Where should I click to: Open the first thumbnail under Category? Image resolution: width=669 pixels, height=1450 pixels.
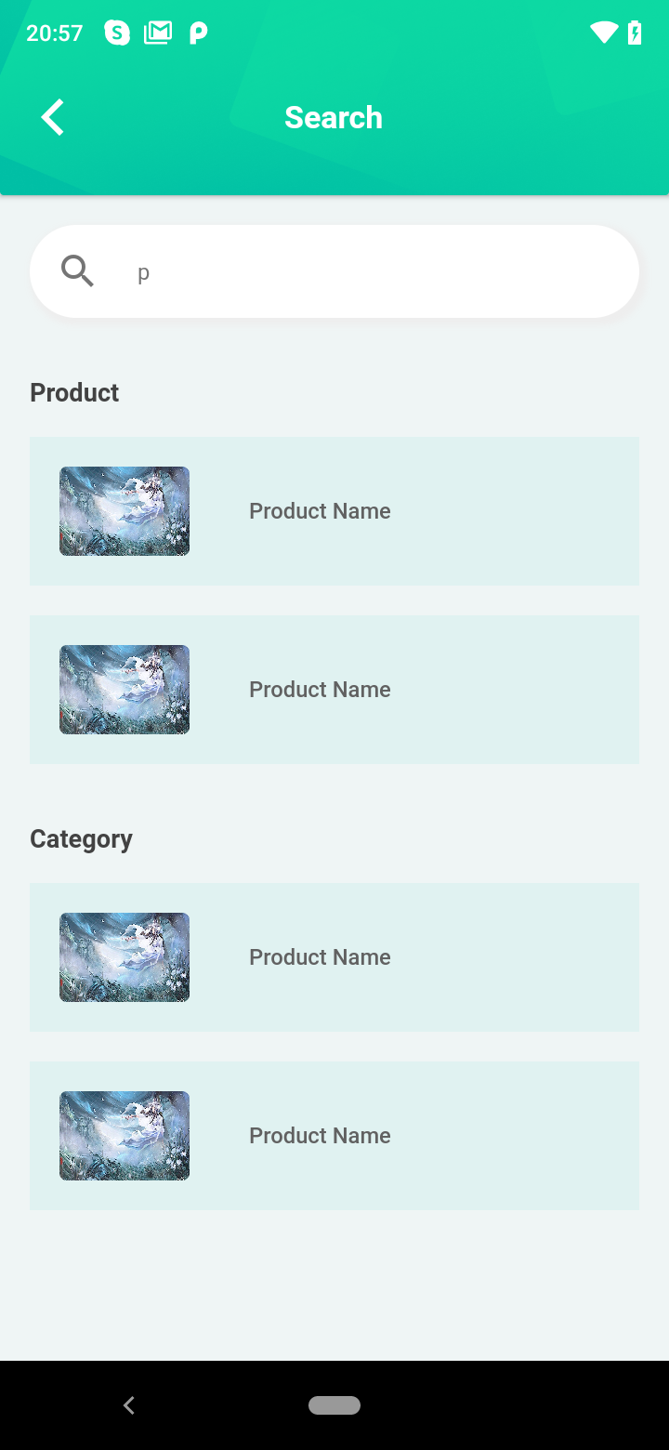pos(125,957)
